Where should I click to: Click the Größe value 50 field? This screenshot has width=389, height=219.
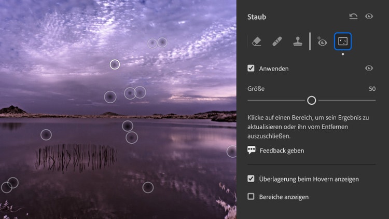pos(372,89)
